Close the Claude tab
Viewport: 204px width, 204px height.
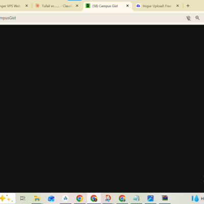tap(77, 6)
